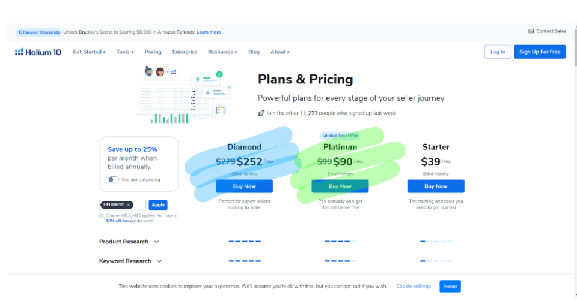Viewport: 577px width, 301px height.
Task: Expand the Keyword Research section
Action: click(x=130, y=261)
